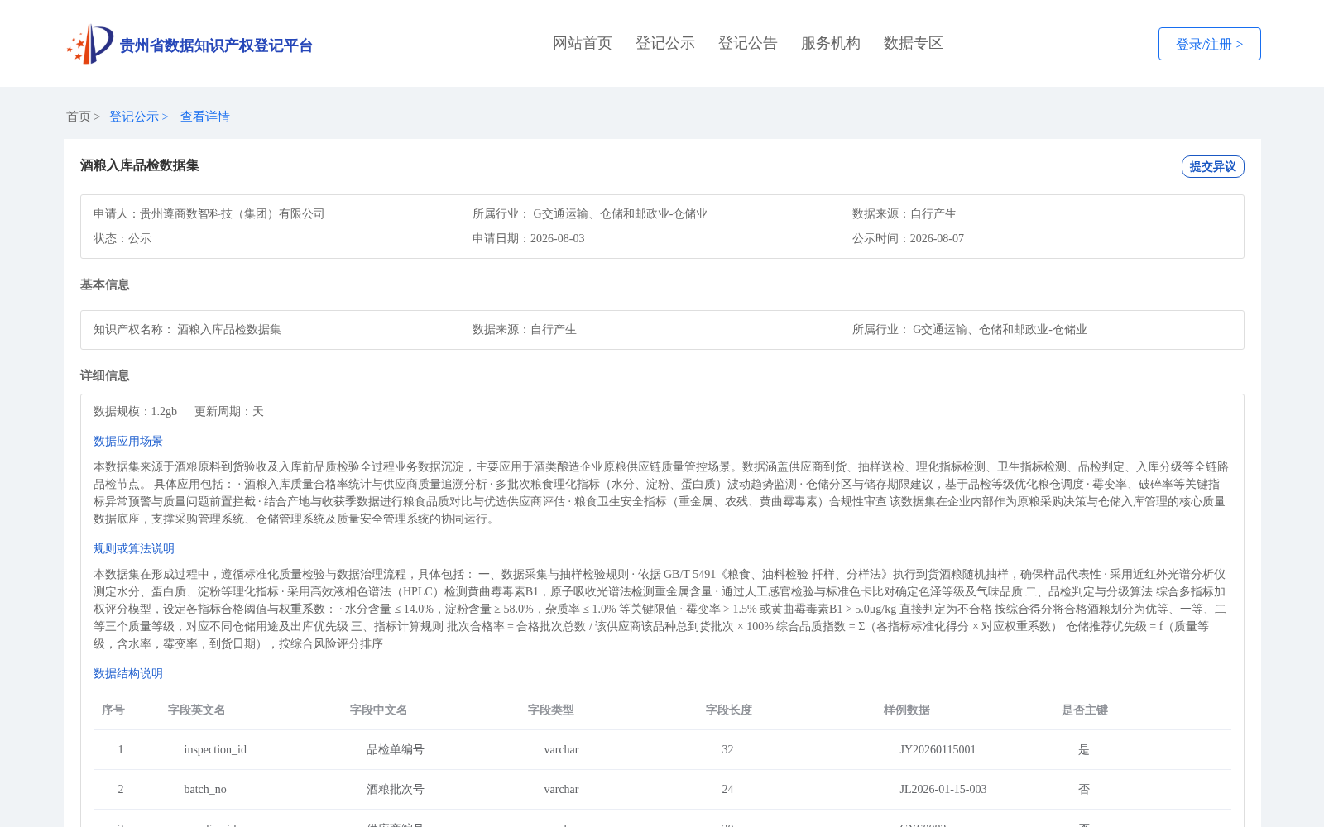Click 知识产权名称： 酒粮入库品检数据集 field
1324x827 pixels.
click(188, 329)
